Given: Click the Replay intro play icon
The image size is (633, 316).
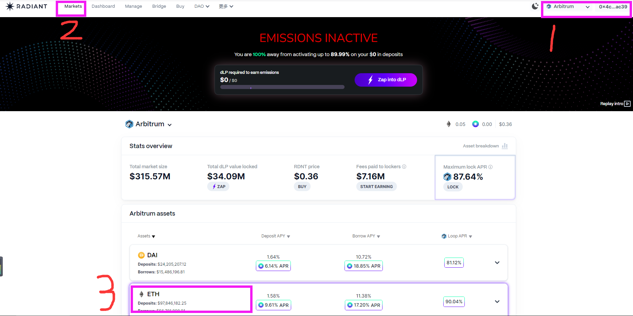Looking at the screenshot, I should coord(627,104).
